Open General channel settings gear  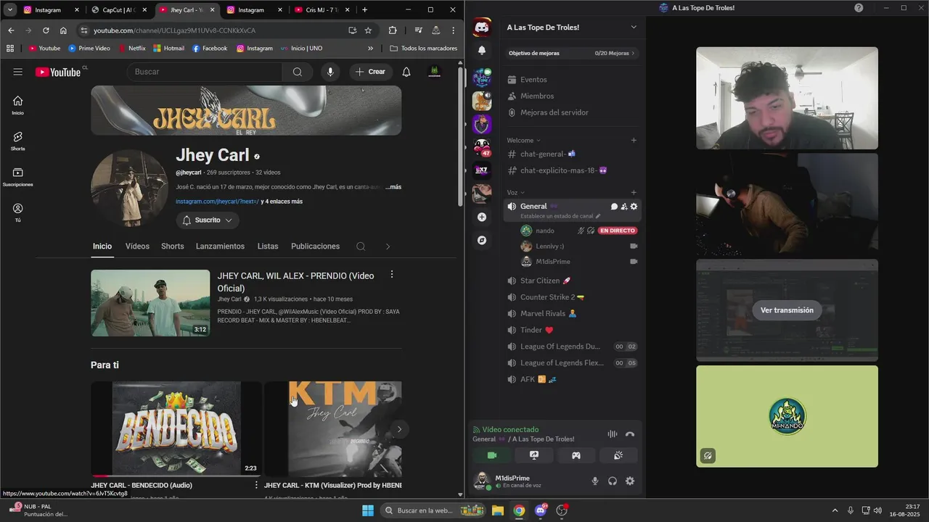[x=634, y=207]
